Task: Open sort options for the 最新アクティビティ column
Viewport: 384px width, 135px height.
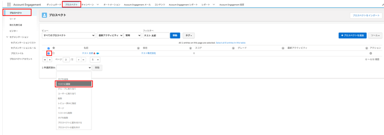Action: (x=367, y=48)
